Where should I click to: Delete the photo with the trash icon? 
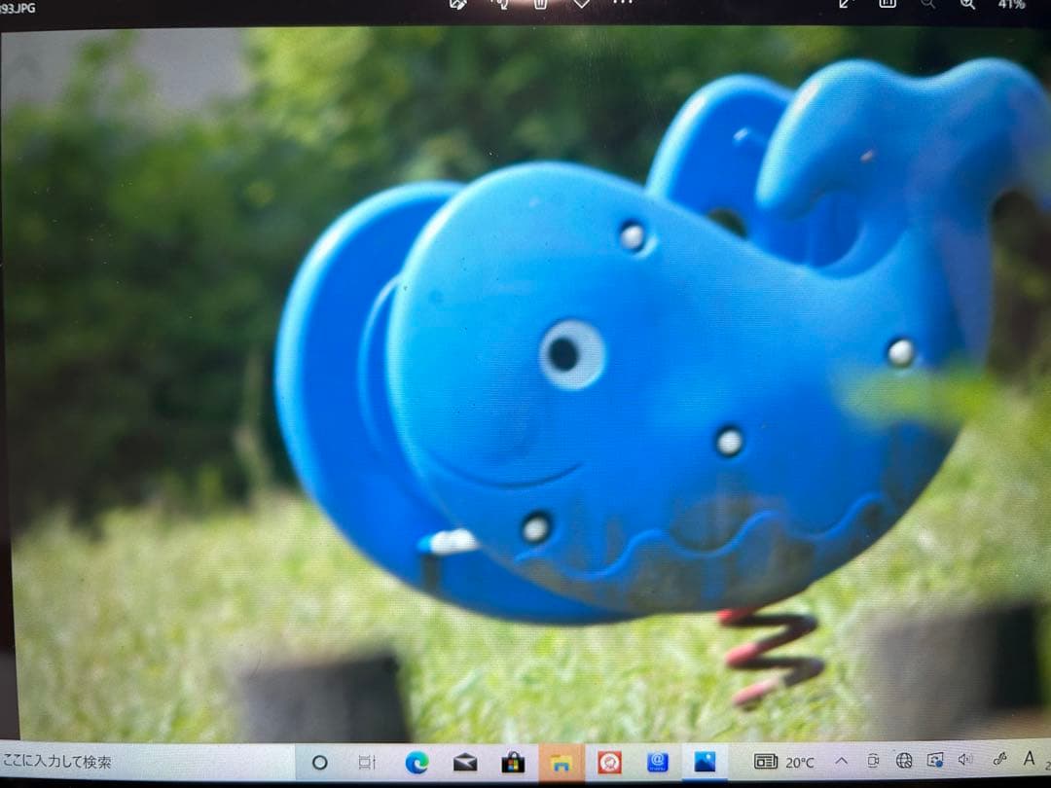(x=540, y=4)
